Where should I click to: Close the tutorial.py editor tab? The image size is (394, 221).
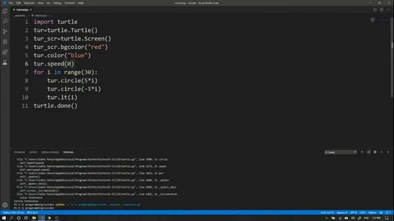31,10
